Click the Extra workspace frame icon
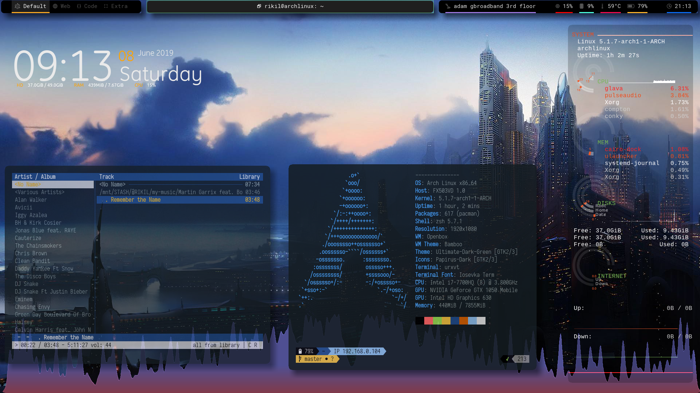This screenshot has width=700, height=393. [x=106, y=6]
